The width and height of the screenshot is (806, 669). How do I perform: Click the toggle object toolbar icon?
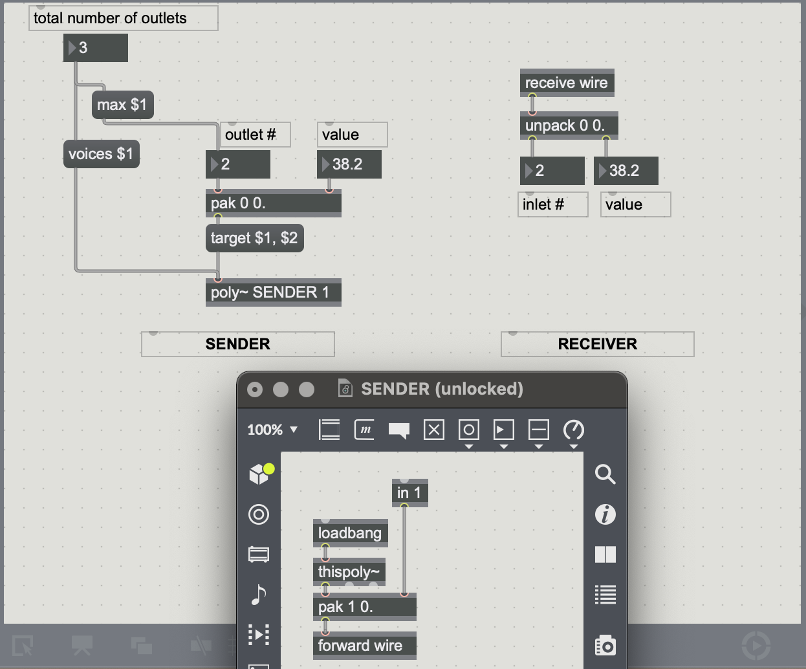pyautogui.click(x=434, y=430)
